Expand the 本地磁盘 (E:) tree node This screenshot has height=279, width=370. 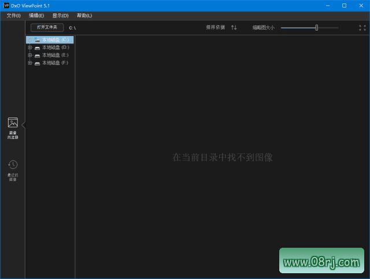30,55
